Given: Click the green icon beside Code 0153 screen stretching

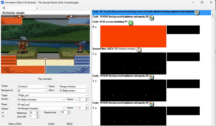Looking at the screenshot, I should pos(131,23).
